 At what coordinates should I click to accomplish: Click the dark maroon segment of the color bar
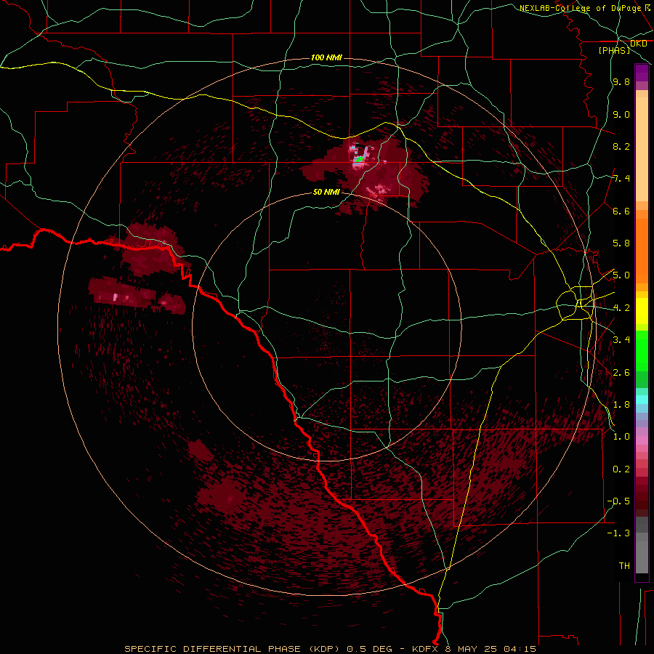coord(642,501)
